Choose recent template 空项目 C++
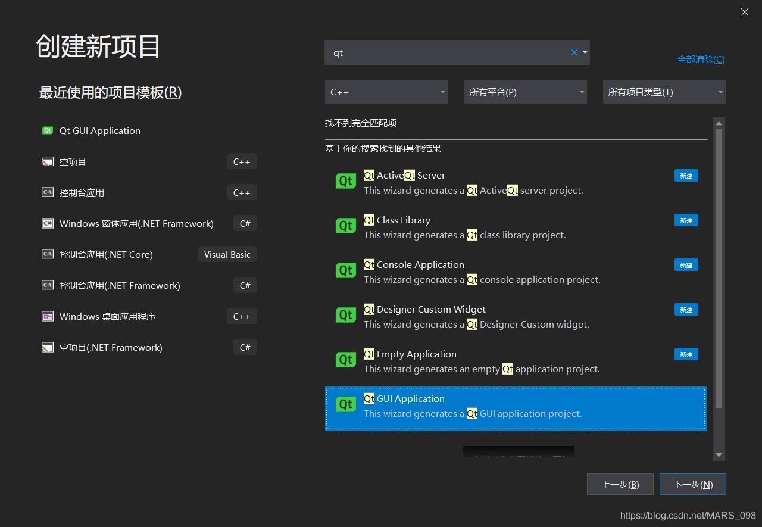 click(x=148, y=161)
